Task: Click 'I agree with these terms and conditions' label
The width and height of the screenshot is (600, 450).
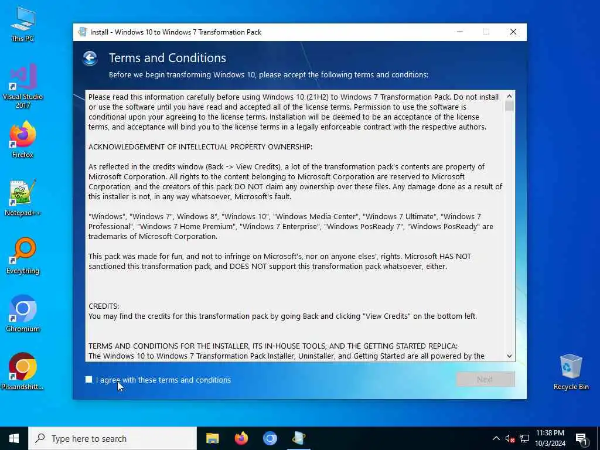Action: click(x=163, y=380)
